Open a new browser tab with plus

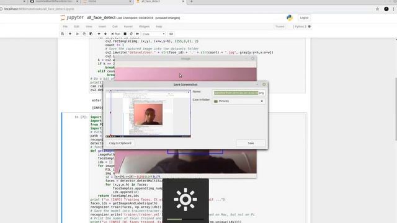pos(192,1)
